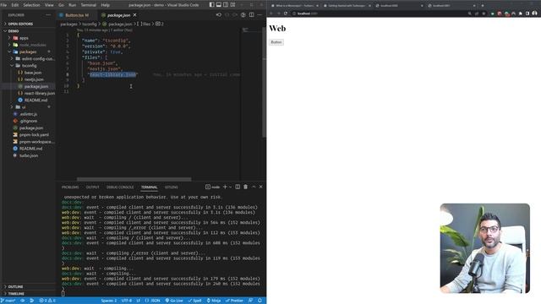Start Go Live server

(x=174, y=301)
